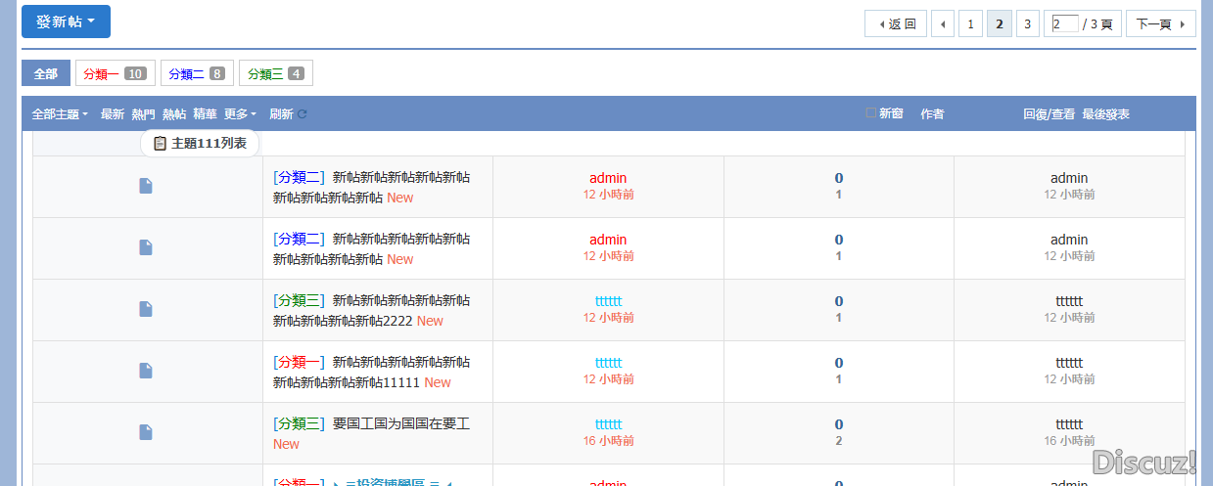Image resolution: width=1213 pixels, height=486 pixels.
Task: Click the thread icon of 新帖11111 row
Action: pyautogui.click(x=146, y=371)
